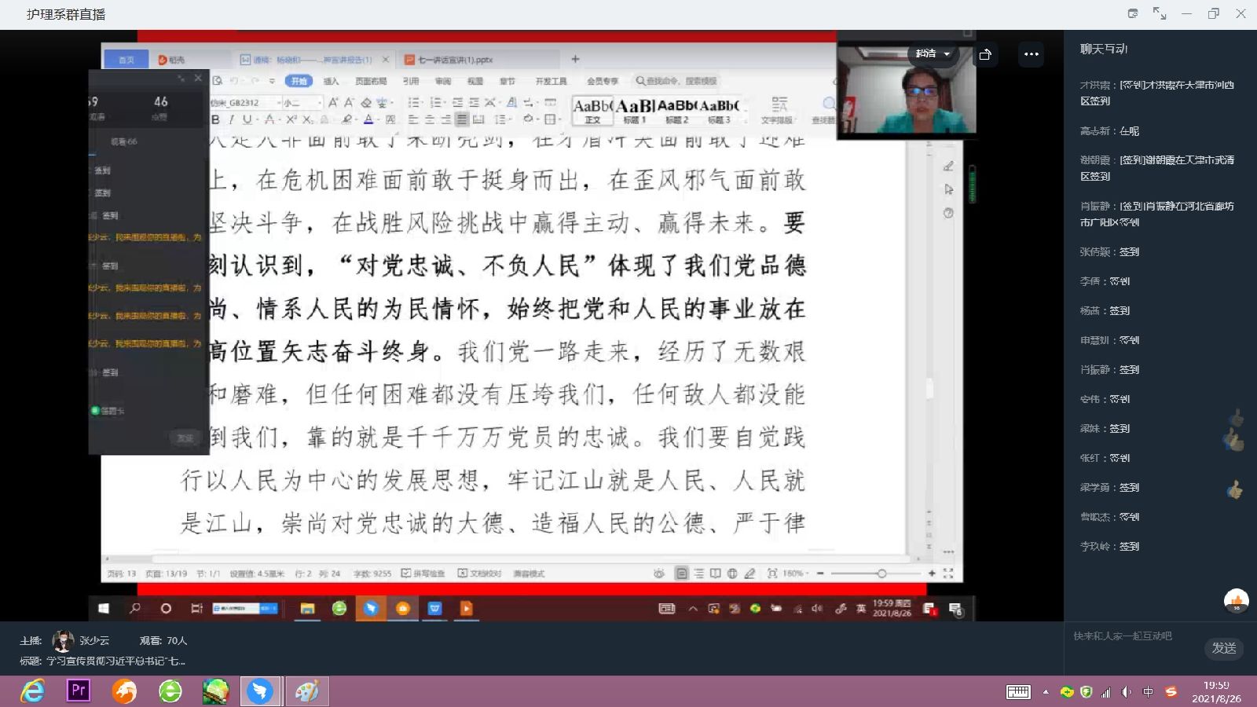Enter fullscreen using the expand arrows icon
1257x707 pixels.
coord(1160,13)
